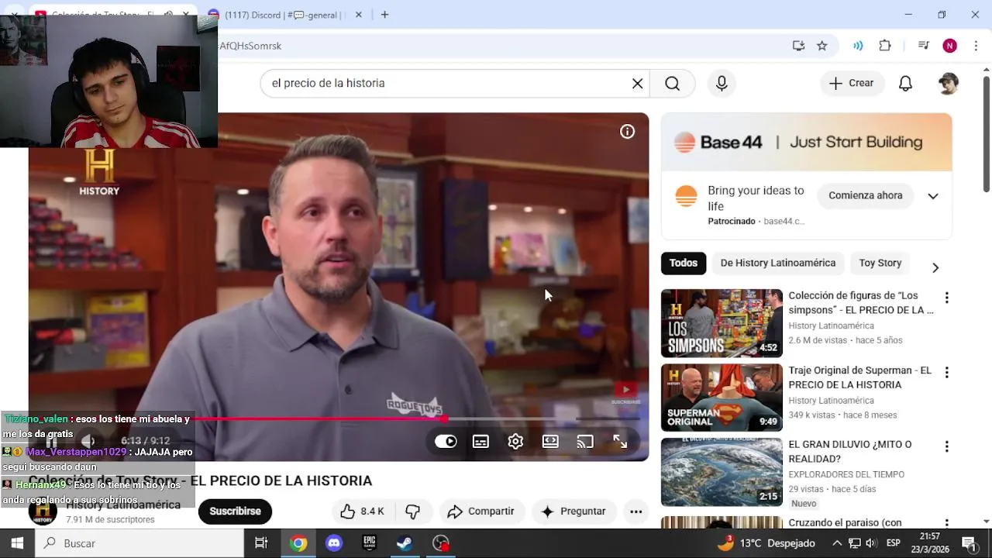Click the Windows taskbar Buscar search box
Image resolution: width=992 pixels, height=558 pixels.
pos(140,543)
